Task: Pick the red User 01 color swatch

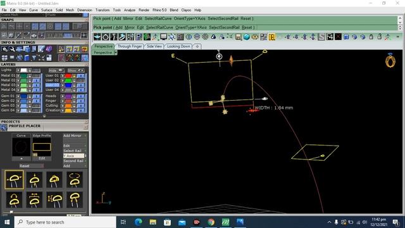Action: click(x=68, y=76)
